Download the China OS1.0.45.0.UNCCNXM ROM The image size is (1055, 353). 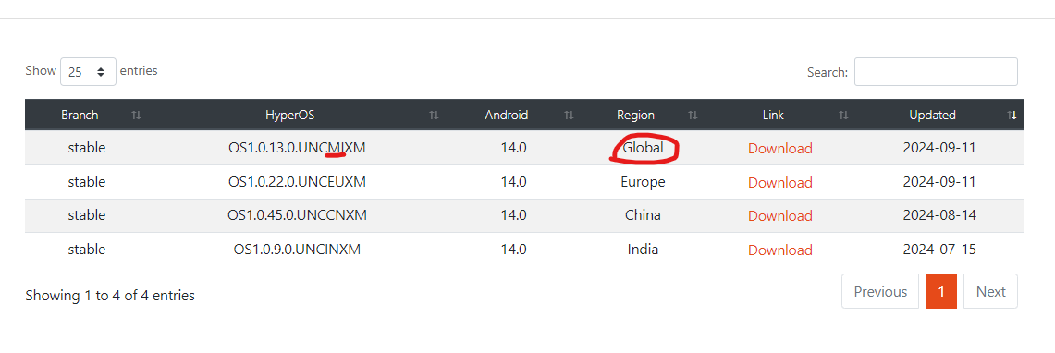point(779,216)
